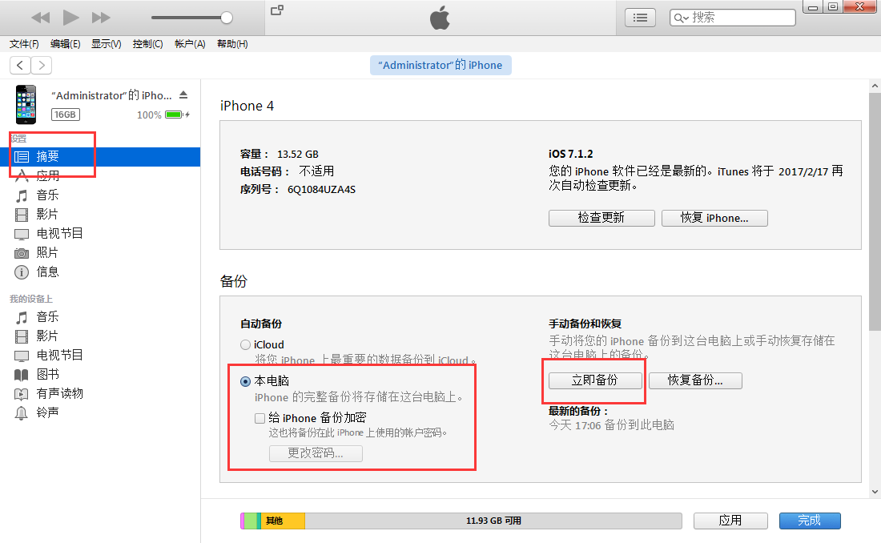Screen dimensions: 881x543
Task: Click the vertical scrollbar down arrow
Action: click(x=875, y=491)
